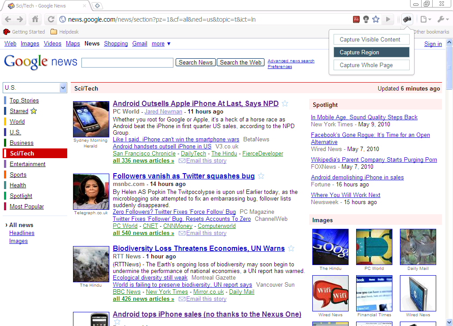Open the screen capture extension camera icon

(407, 19)
